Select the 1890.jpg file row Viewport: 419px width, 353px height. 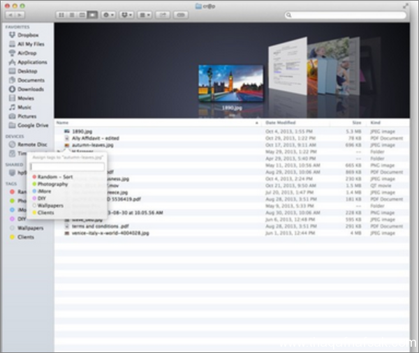tap(232, 131)
